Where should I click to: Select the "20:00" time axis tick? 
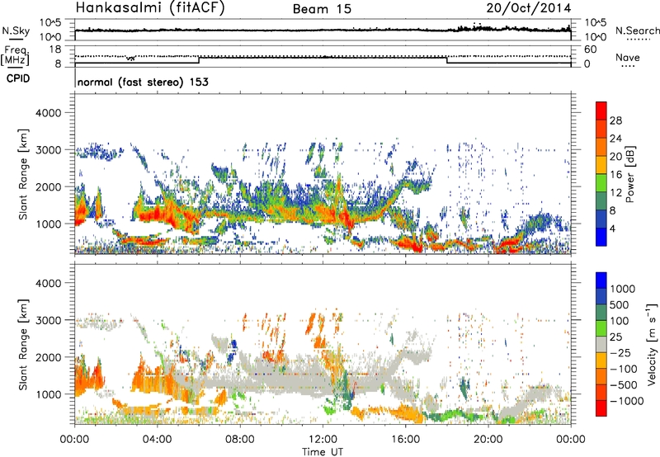click(488, 440)
